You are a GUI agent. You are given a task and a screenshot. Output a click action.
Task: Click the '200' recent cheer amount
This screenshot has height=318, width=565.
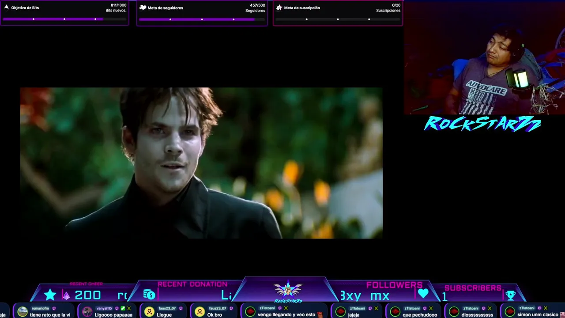tap(88, 295)
